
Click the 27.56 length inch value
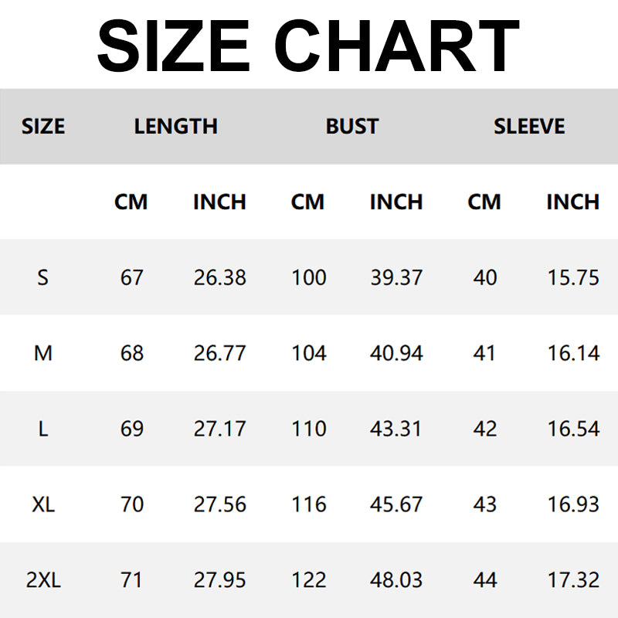(220, 504)
